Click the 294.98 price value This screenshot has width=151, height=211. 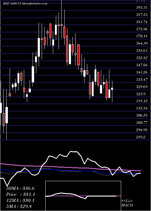[142, 130]
